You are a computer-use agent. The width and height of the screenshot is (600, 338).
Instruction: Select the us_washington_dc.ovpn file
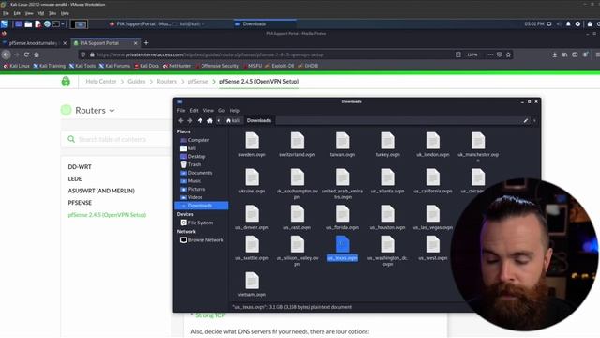(x=387, y=251)
